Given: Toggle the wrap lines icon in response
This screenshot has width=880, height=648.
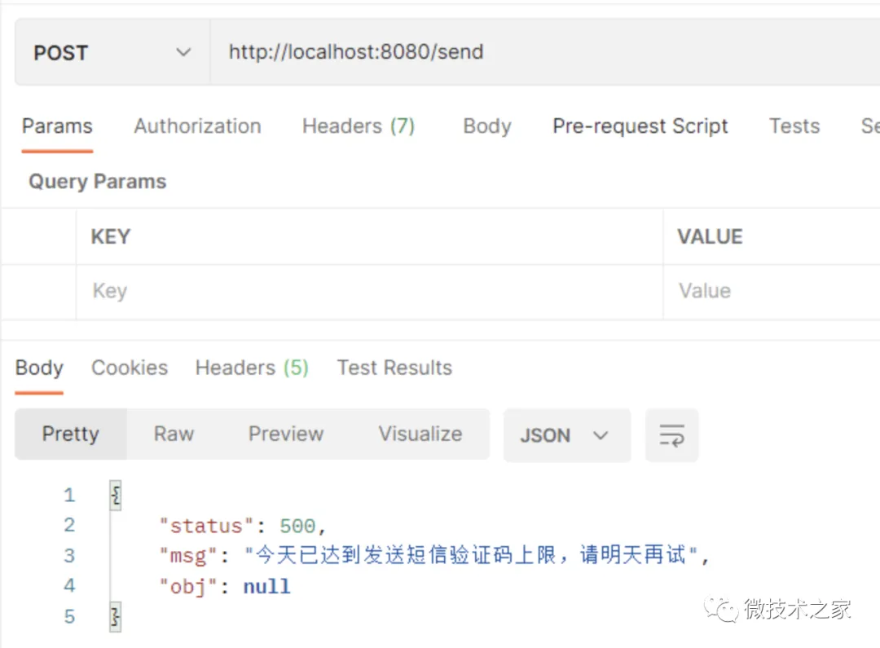Looking at the screenshot, I should tap(671, 435).
